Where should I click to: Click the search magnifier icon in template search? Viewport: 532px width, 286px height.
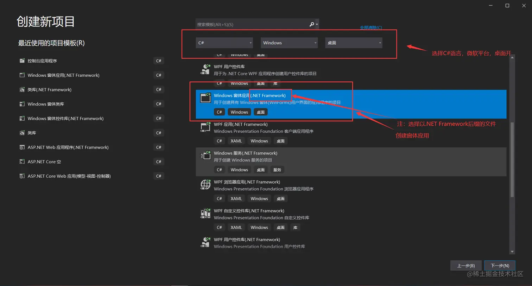point(311,24)
